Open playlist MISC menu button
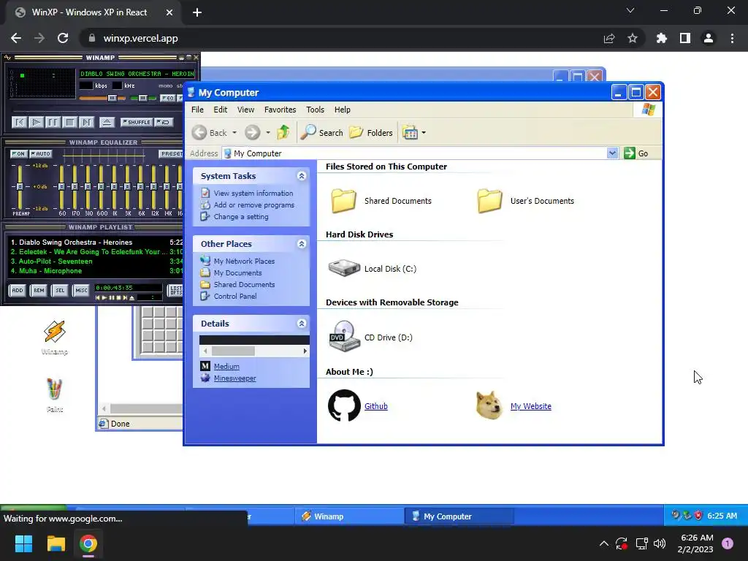Screen dimensions: 748x561 [81, 290]
